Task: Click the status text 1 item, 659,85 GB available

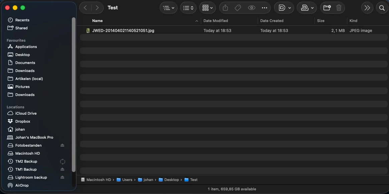Action: coord(232,189)
